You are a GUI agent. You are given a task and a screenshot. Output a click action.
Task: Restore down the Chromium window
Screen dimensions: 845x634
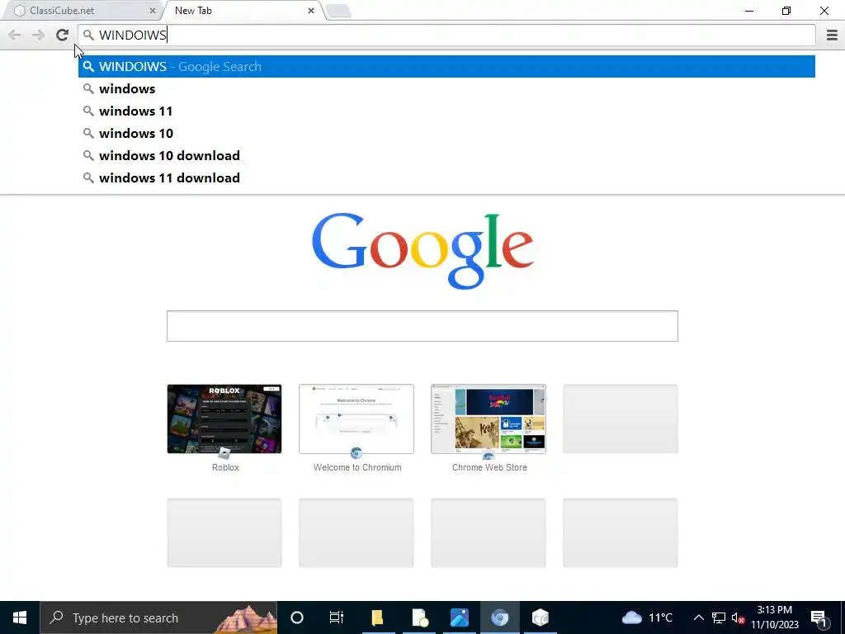(786, 11)
